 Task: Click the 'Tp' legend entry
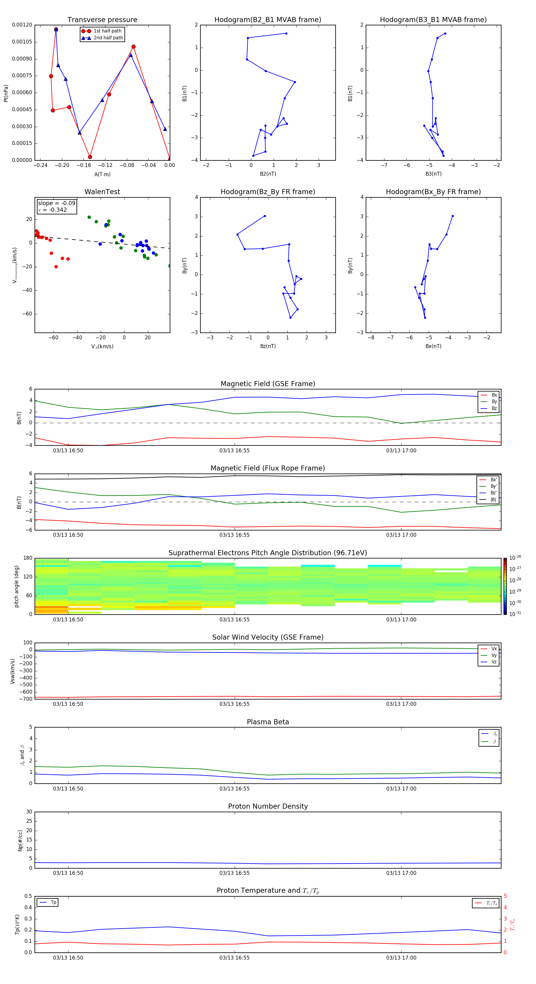[x=47, y=903]
